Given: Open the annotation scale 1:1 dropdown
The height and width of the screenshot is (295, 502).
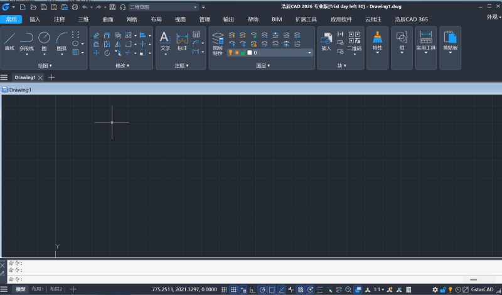Looking at the screenshot, I should tap(379, 289).
